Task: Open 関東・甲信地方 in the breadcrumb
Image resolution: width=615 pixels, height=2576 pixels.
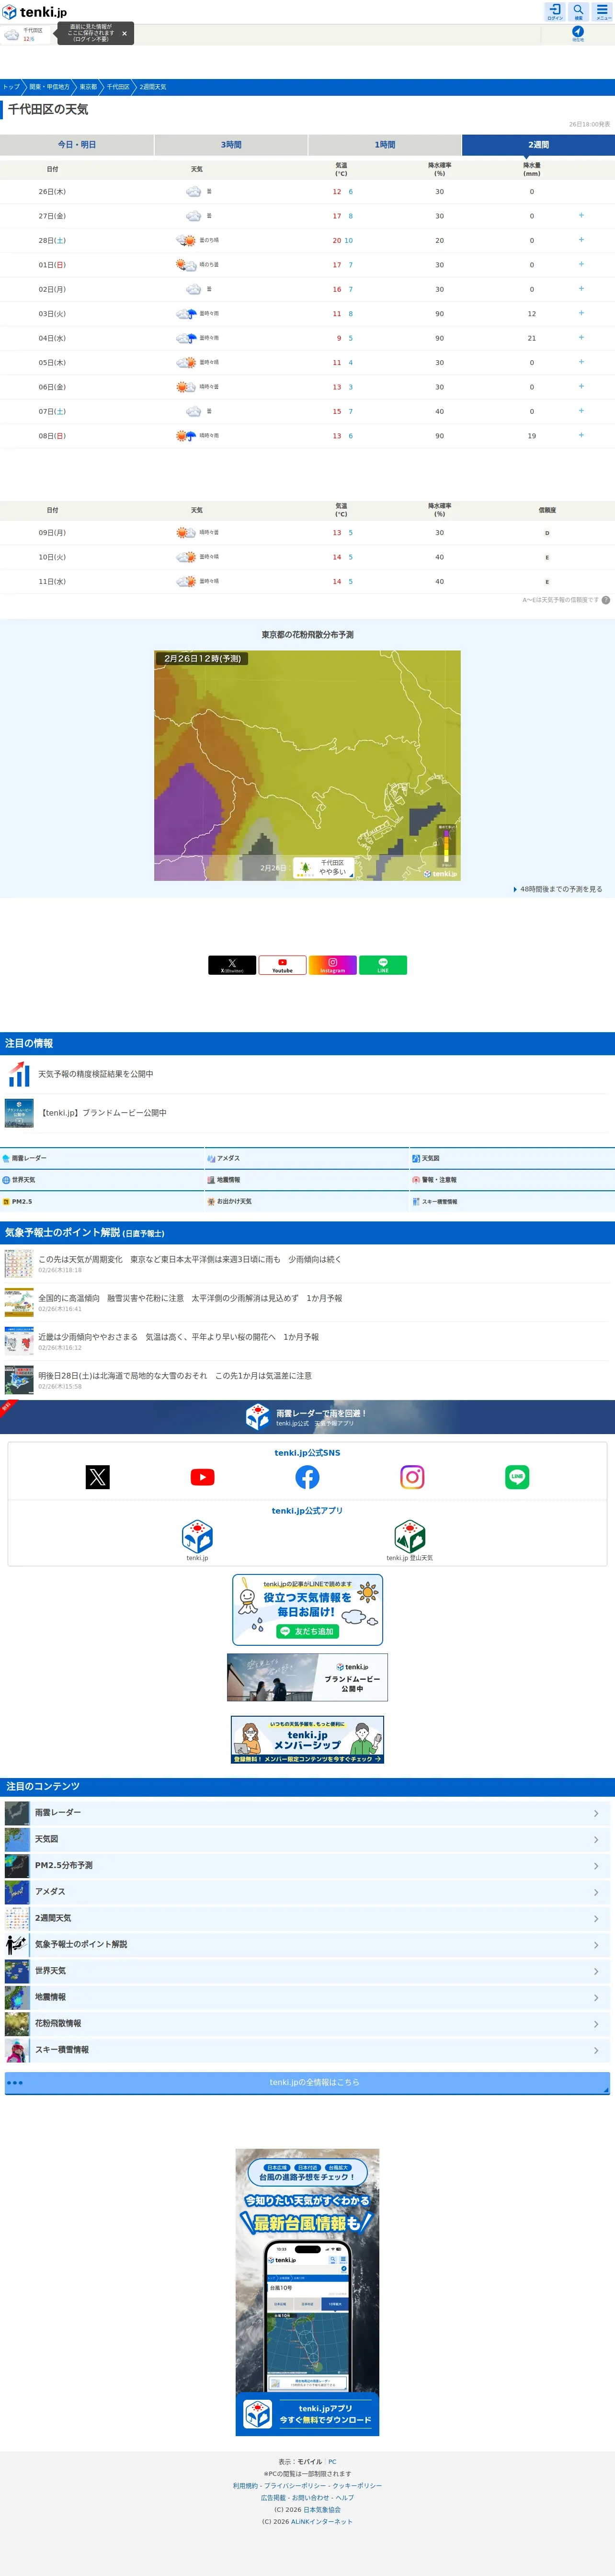Action: click(49, 87)
